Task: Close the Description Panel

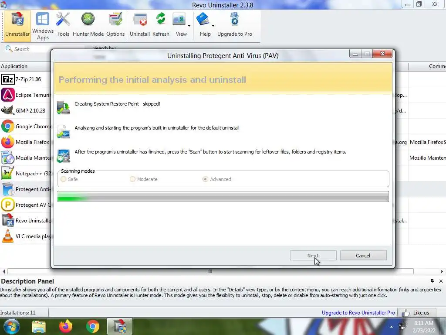Action: tap(441, 281)
